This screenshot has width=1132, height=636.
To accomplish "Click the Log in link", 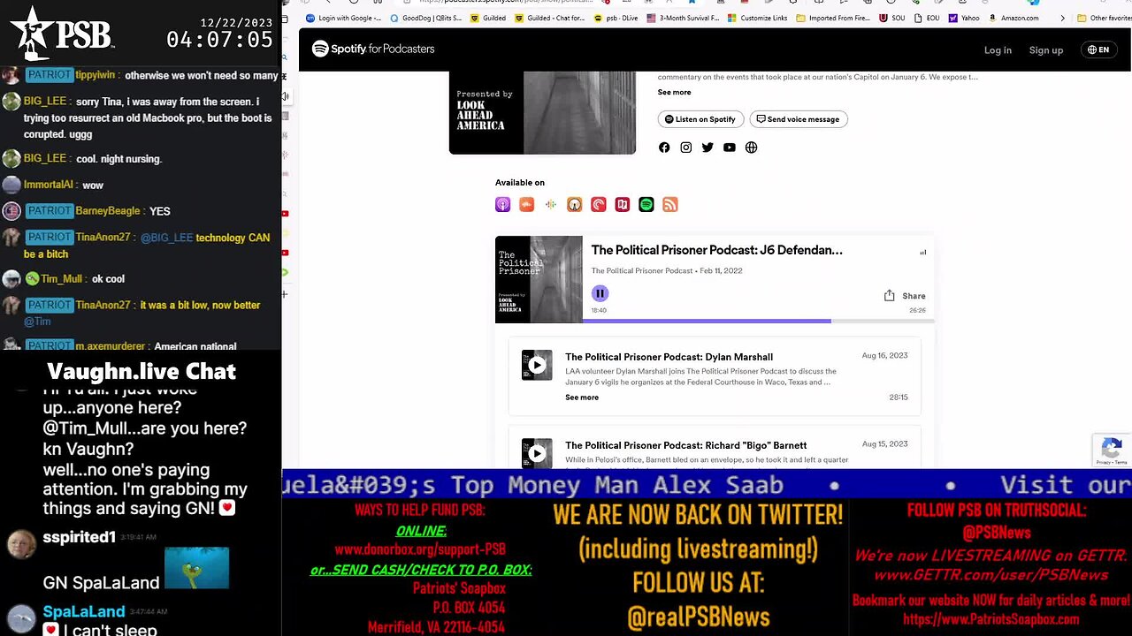I will tap(998, 50).
